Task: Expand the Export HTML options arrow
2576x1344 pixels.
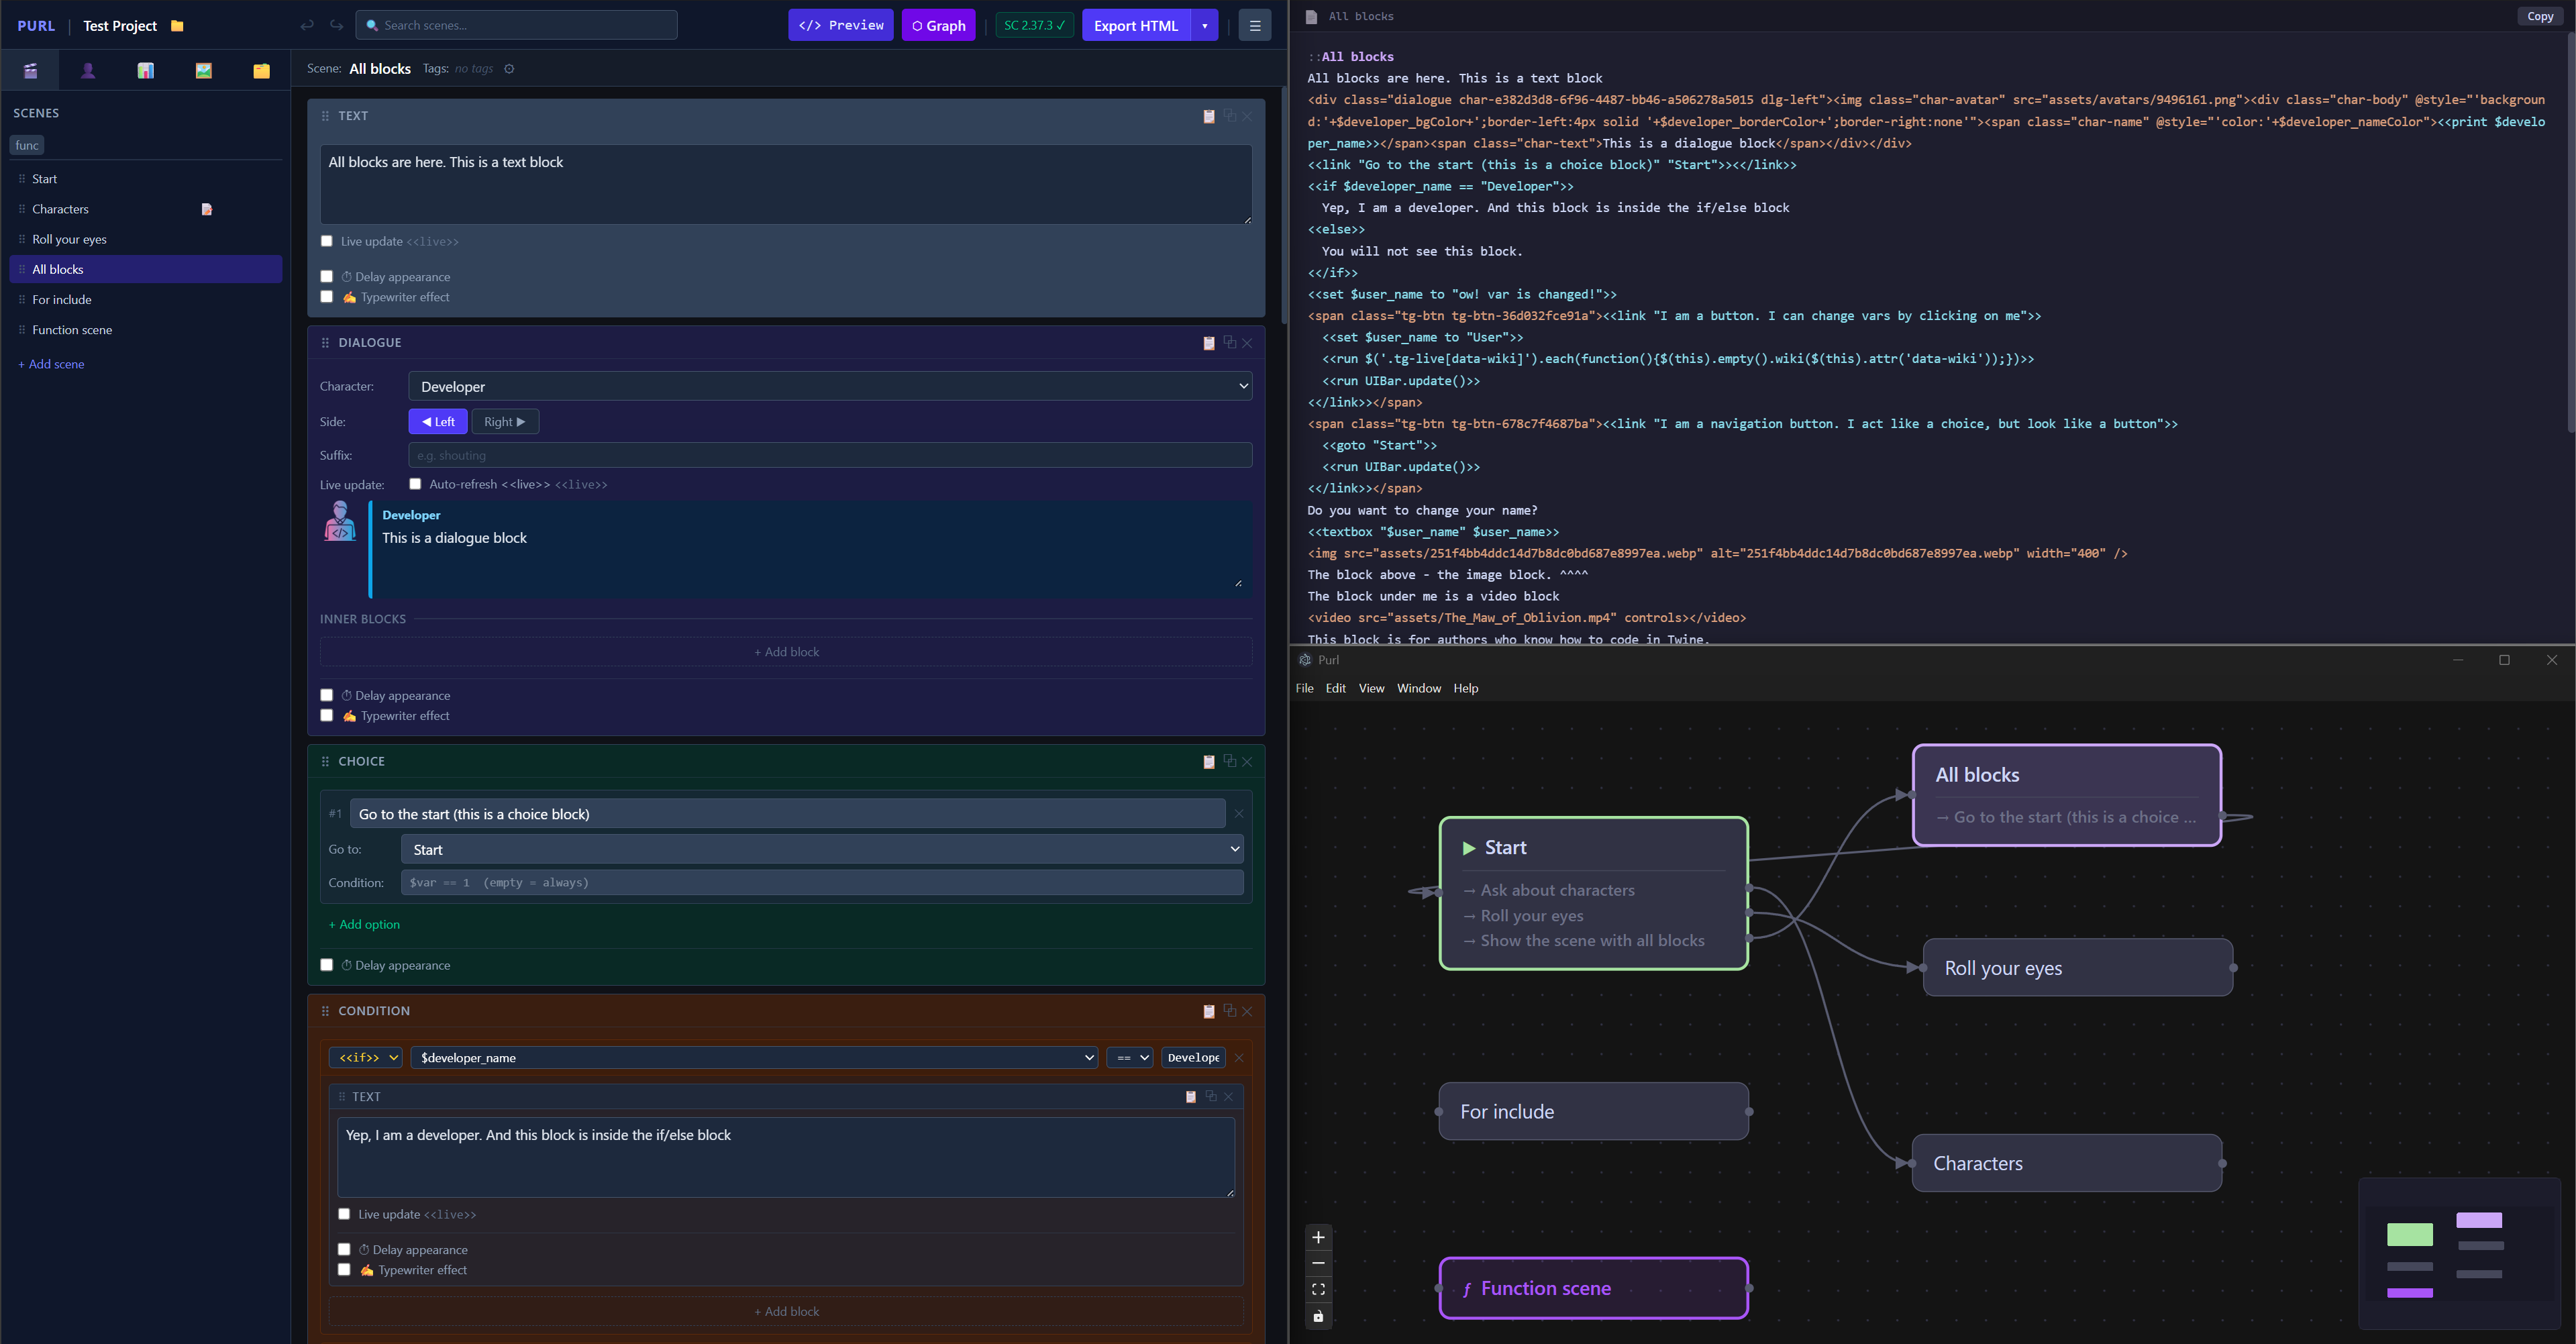Action: (1204, 25)
